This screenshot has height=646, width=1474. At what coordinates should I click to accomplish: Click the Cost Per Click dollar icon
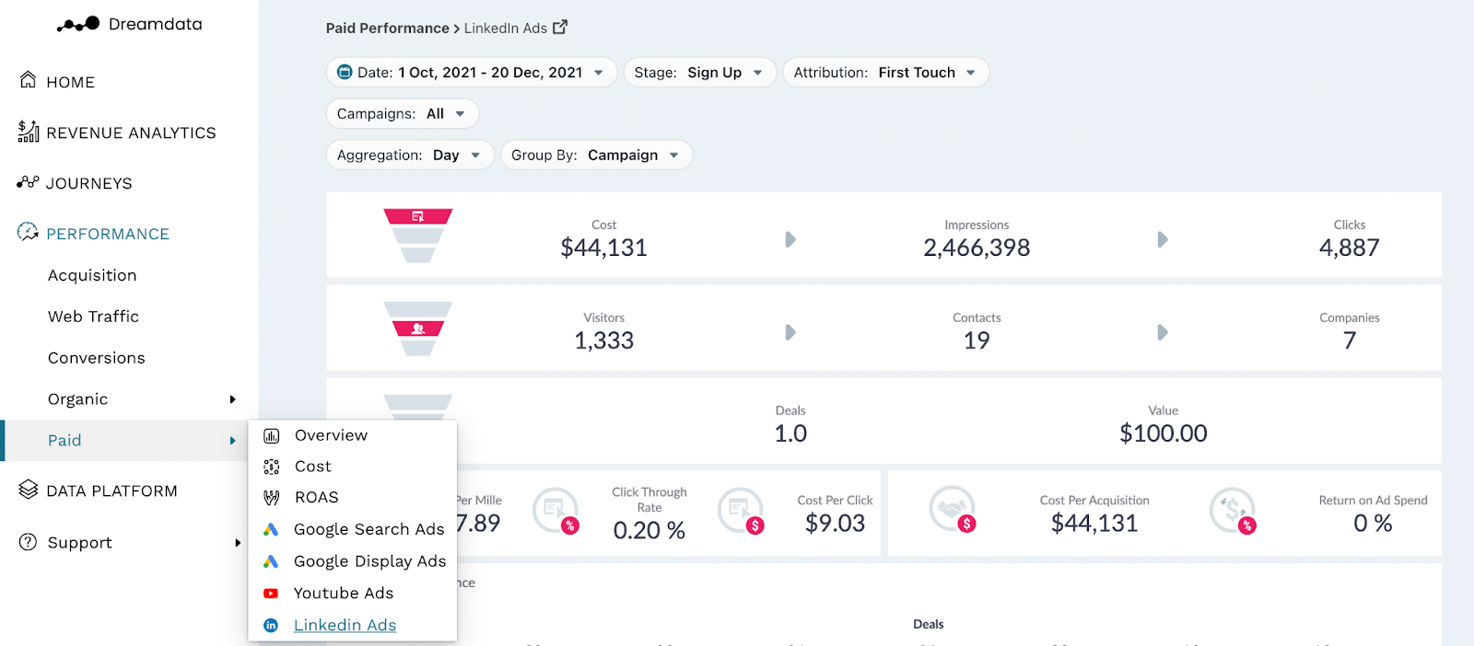coord(743,511)
